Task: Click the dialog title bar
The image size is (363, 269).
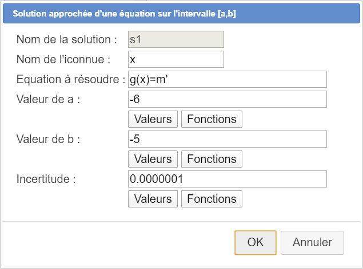Action: coord(181,14)
